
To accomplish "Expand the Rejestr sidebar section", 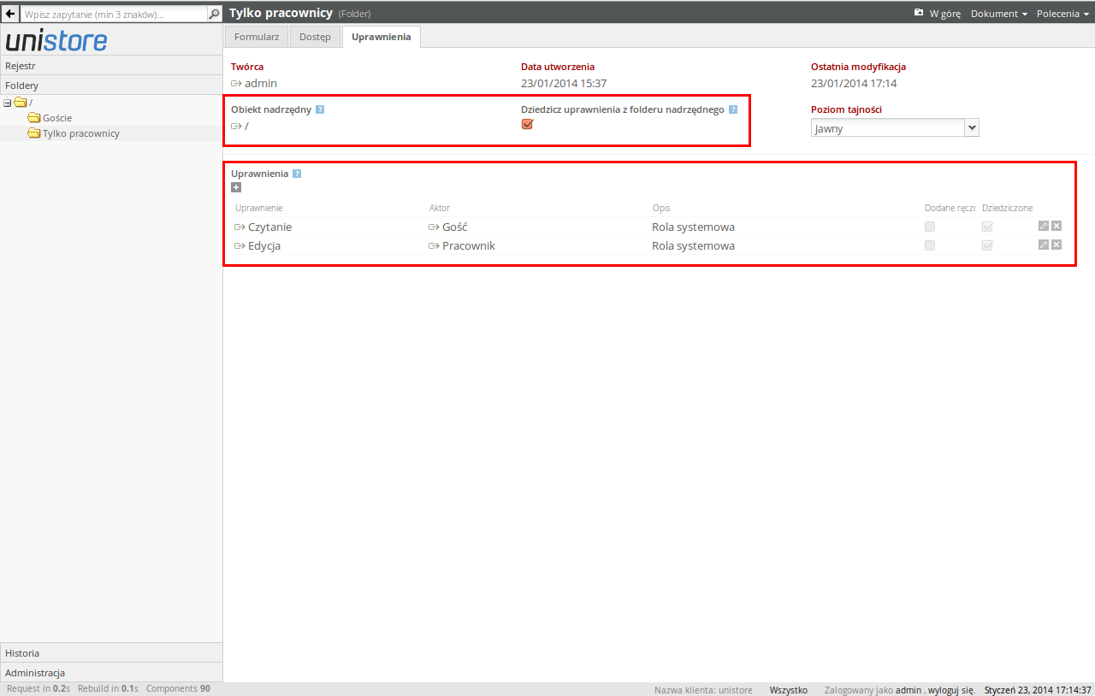I will pyautogui.click(x=111, y=65).
